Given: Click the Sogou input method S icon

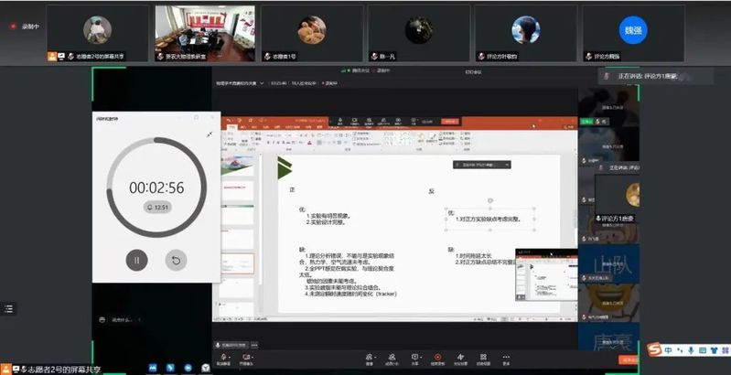Looking at the screenshot, I should pyautogui.click(x=654, y=350).
